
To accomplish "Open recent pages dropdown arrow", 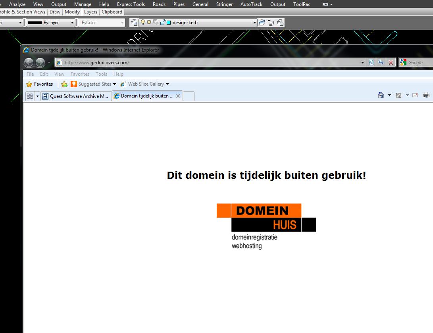I will 49,63.
